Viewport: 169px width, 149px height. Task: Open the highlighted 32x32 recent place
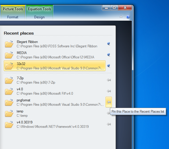point(55,66)
